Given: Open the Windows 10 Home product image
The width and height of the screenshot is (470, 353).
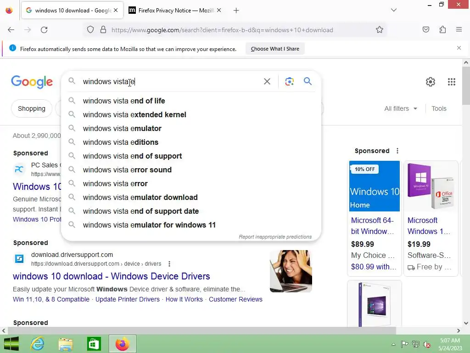Looking at the screenshot, I should click(x=375, y=186).
